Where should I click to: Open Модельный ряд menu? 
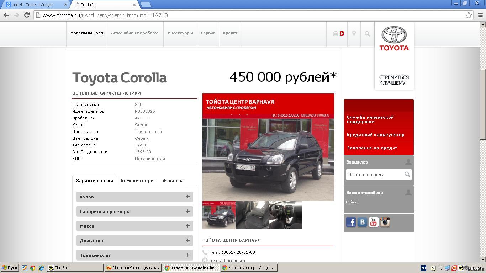87,33
